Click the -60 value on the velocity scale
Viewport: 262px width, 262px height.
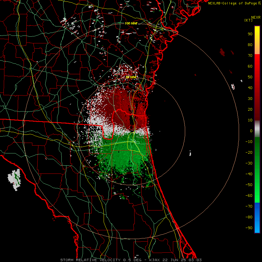249,196
